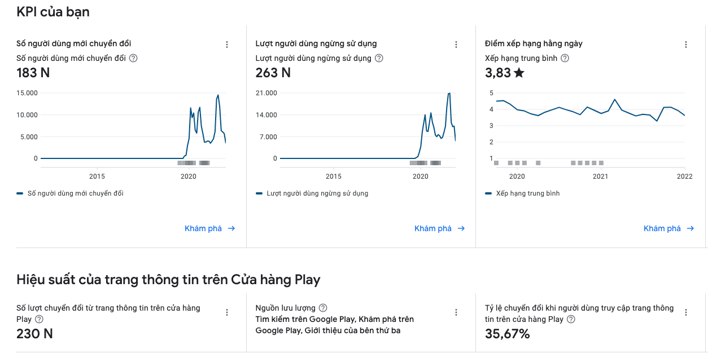Open more options for Số người dùng mới chuyển đổi card

[227, 45]
